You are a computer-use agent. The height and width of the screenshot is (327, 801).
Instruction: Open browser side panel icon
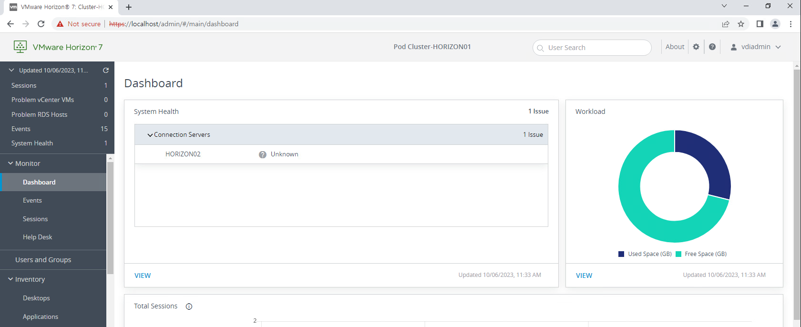click(x=760, y=24)
